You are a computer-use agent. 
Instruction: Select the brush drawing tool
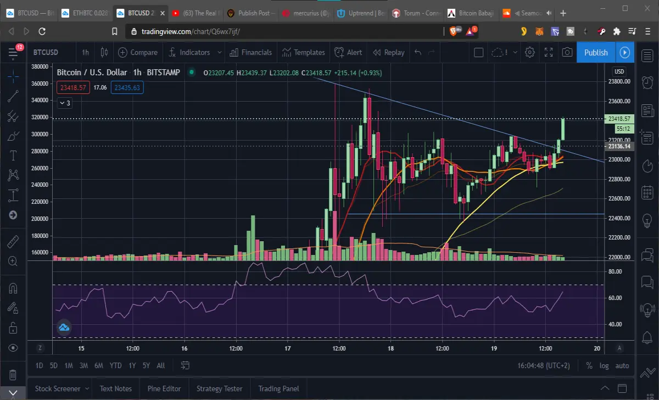(x=13, y=136)
